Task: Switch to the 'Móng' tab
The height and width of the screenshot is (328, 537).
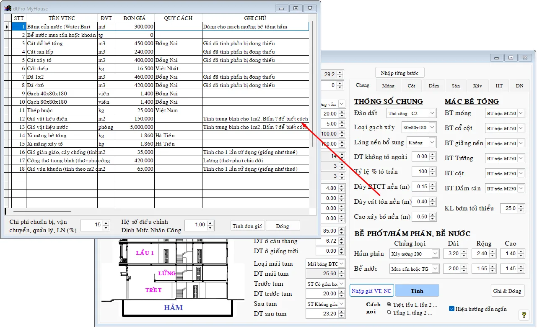Action: pos(388,86)
